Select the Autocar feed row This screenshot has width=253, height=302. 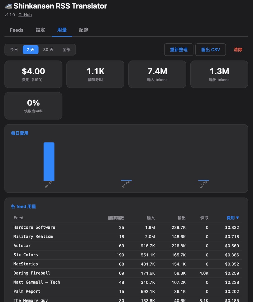pos(126,246)
